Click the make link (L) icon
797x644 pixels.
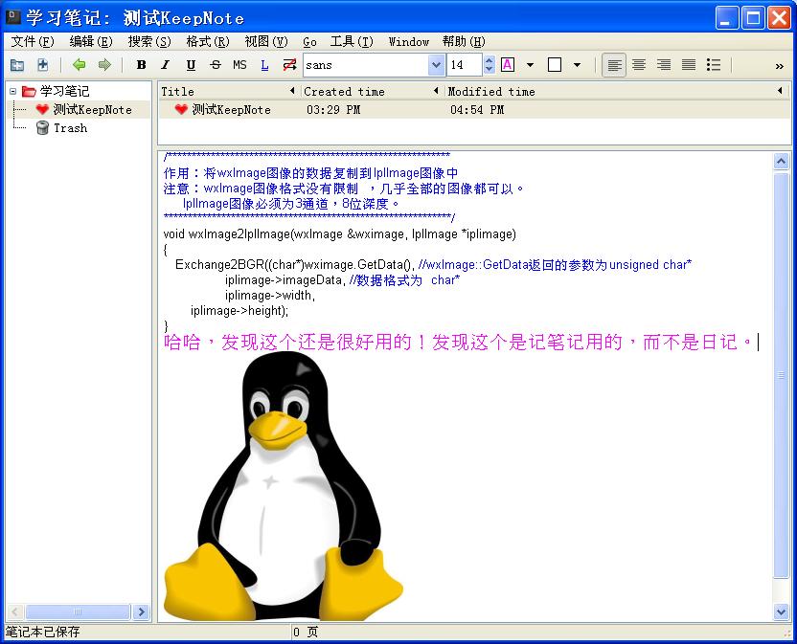(x=264, y=65)
